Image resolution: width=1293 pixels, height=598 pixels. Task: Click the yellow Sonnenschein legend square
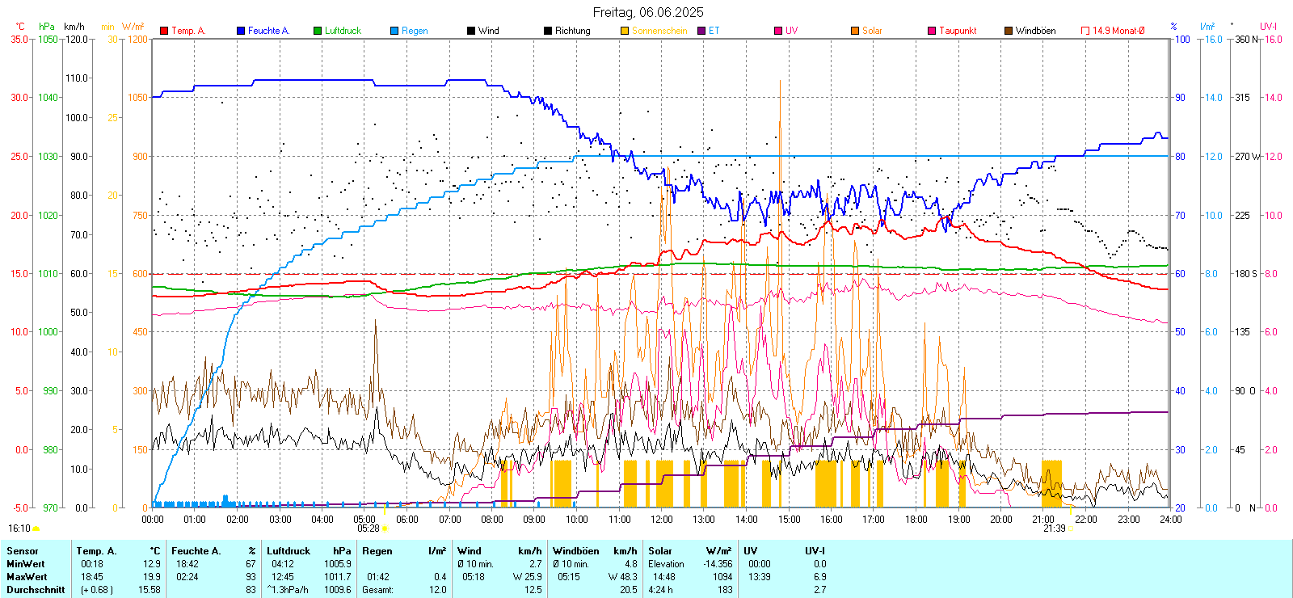pyautogui.click(x=625, y=31)
